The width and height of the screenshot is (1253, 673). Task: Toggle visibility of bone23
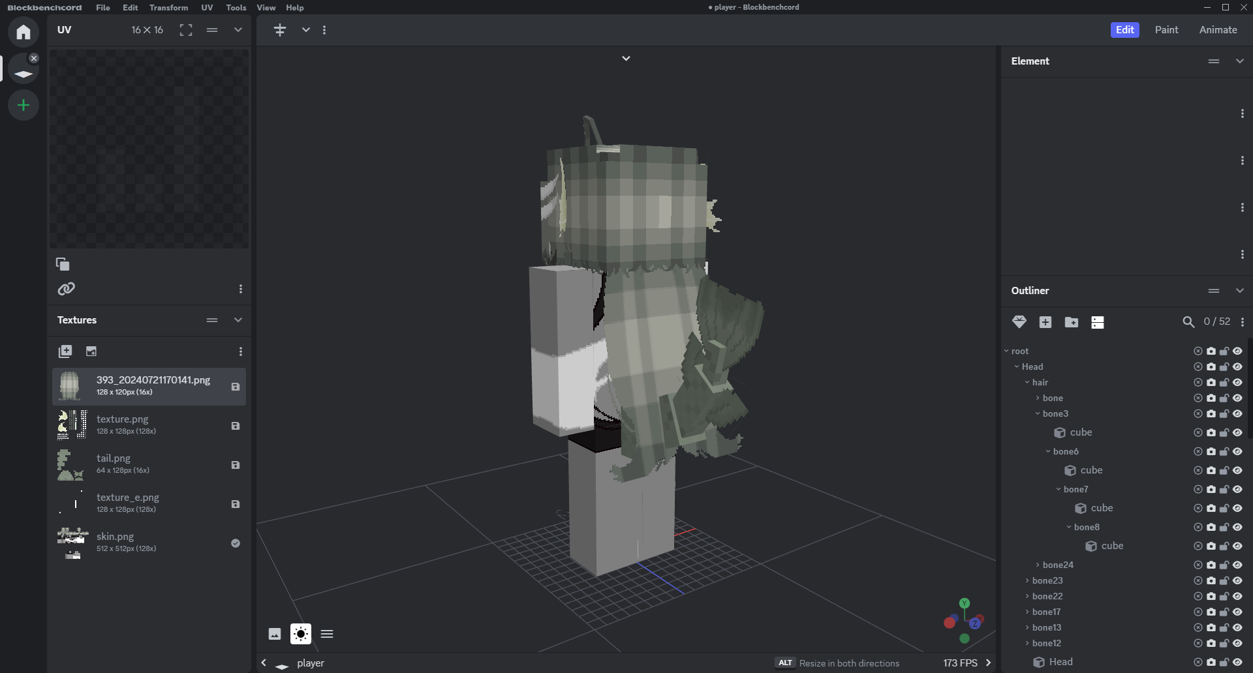point(1237,580)
